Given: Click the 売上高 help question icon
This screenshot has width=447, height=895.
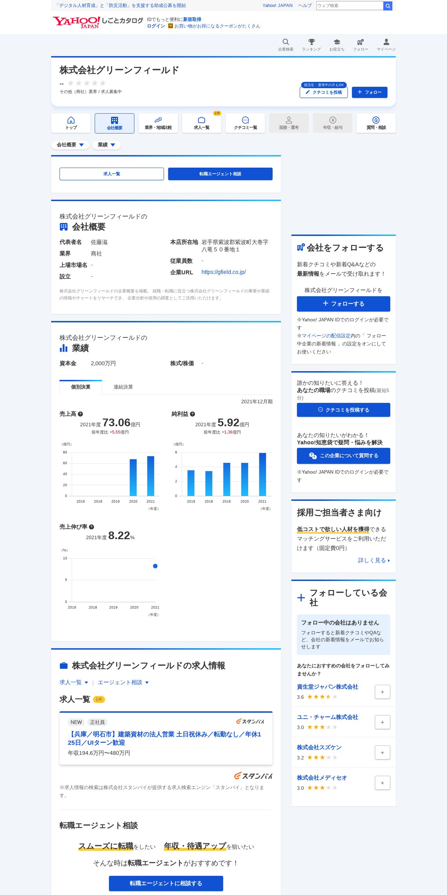Looking at the screenshot, I should point(80,414).
